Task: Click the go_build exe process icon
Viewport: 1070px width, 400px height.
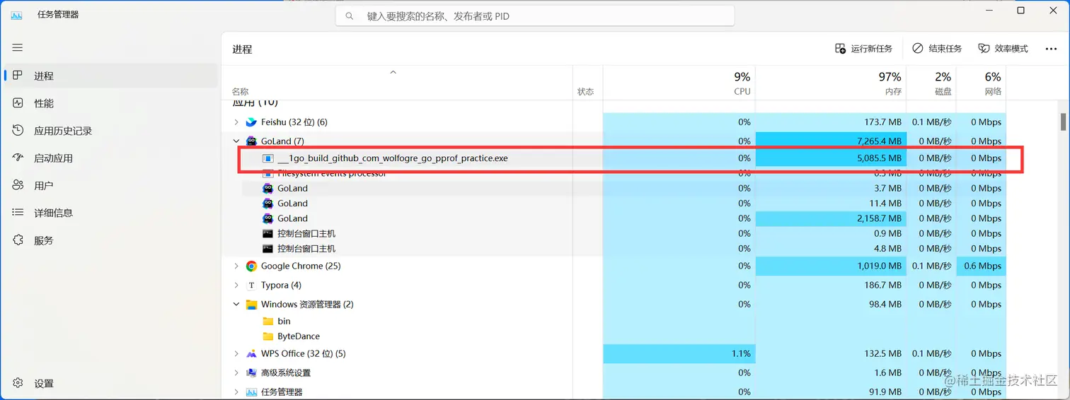Action: [x=267, y=158]
